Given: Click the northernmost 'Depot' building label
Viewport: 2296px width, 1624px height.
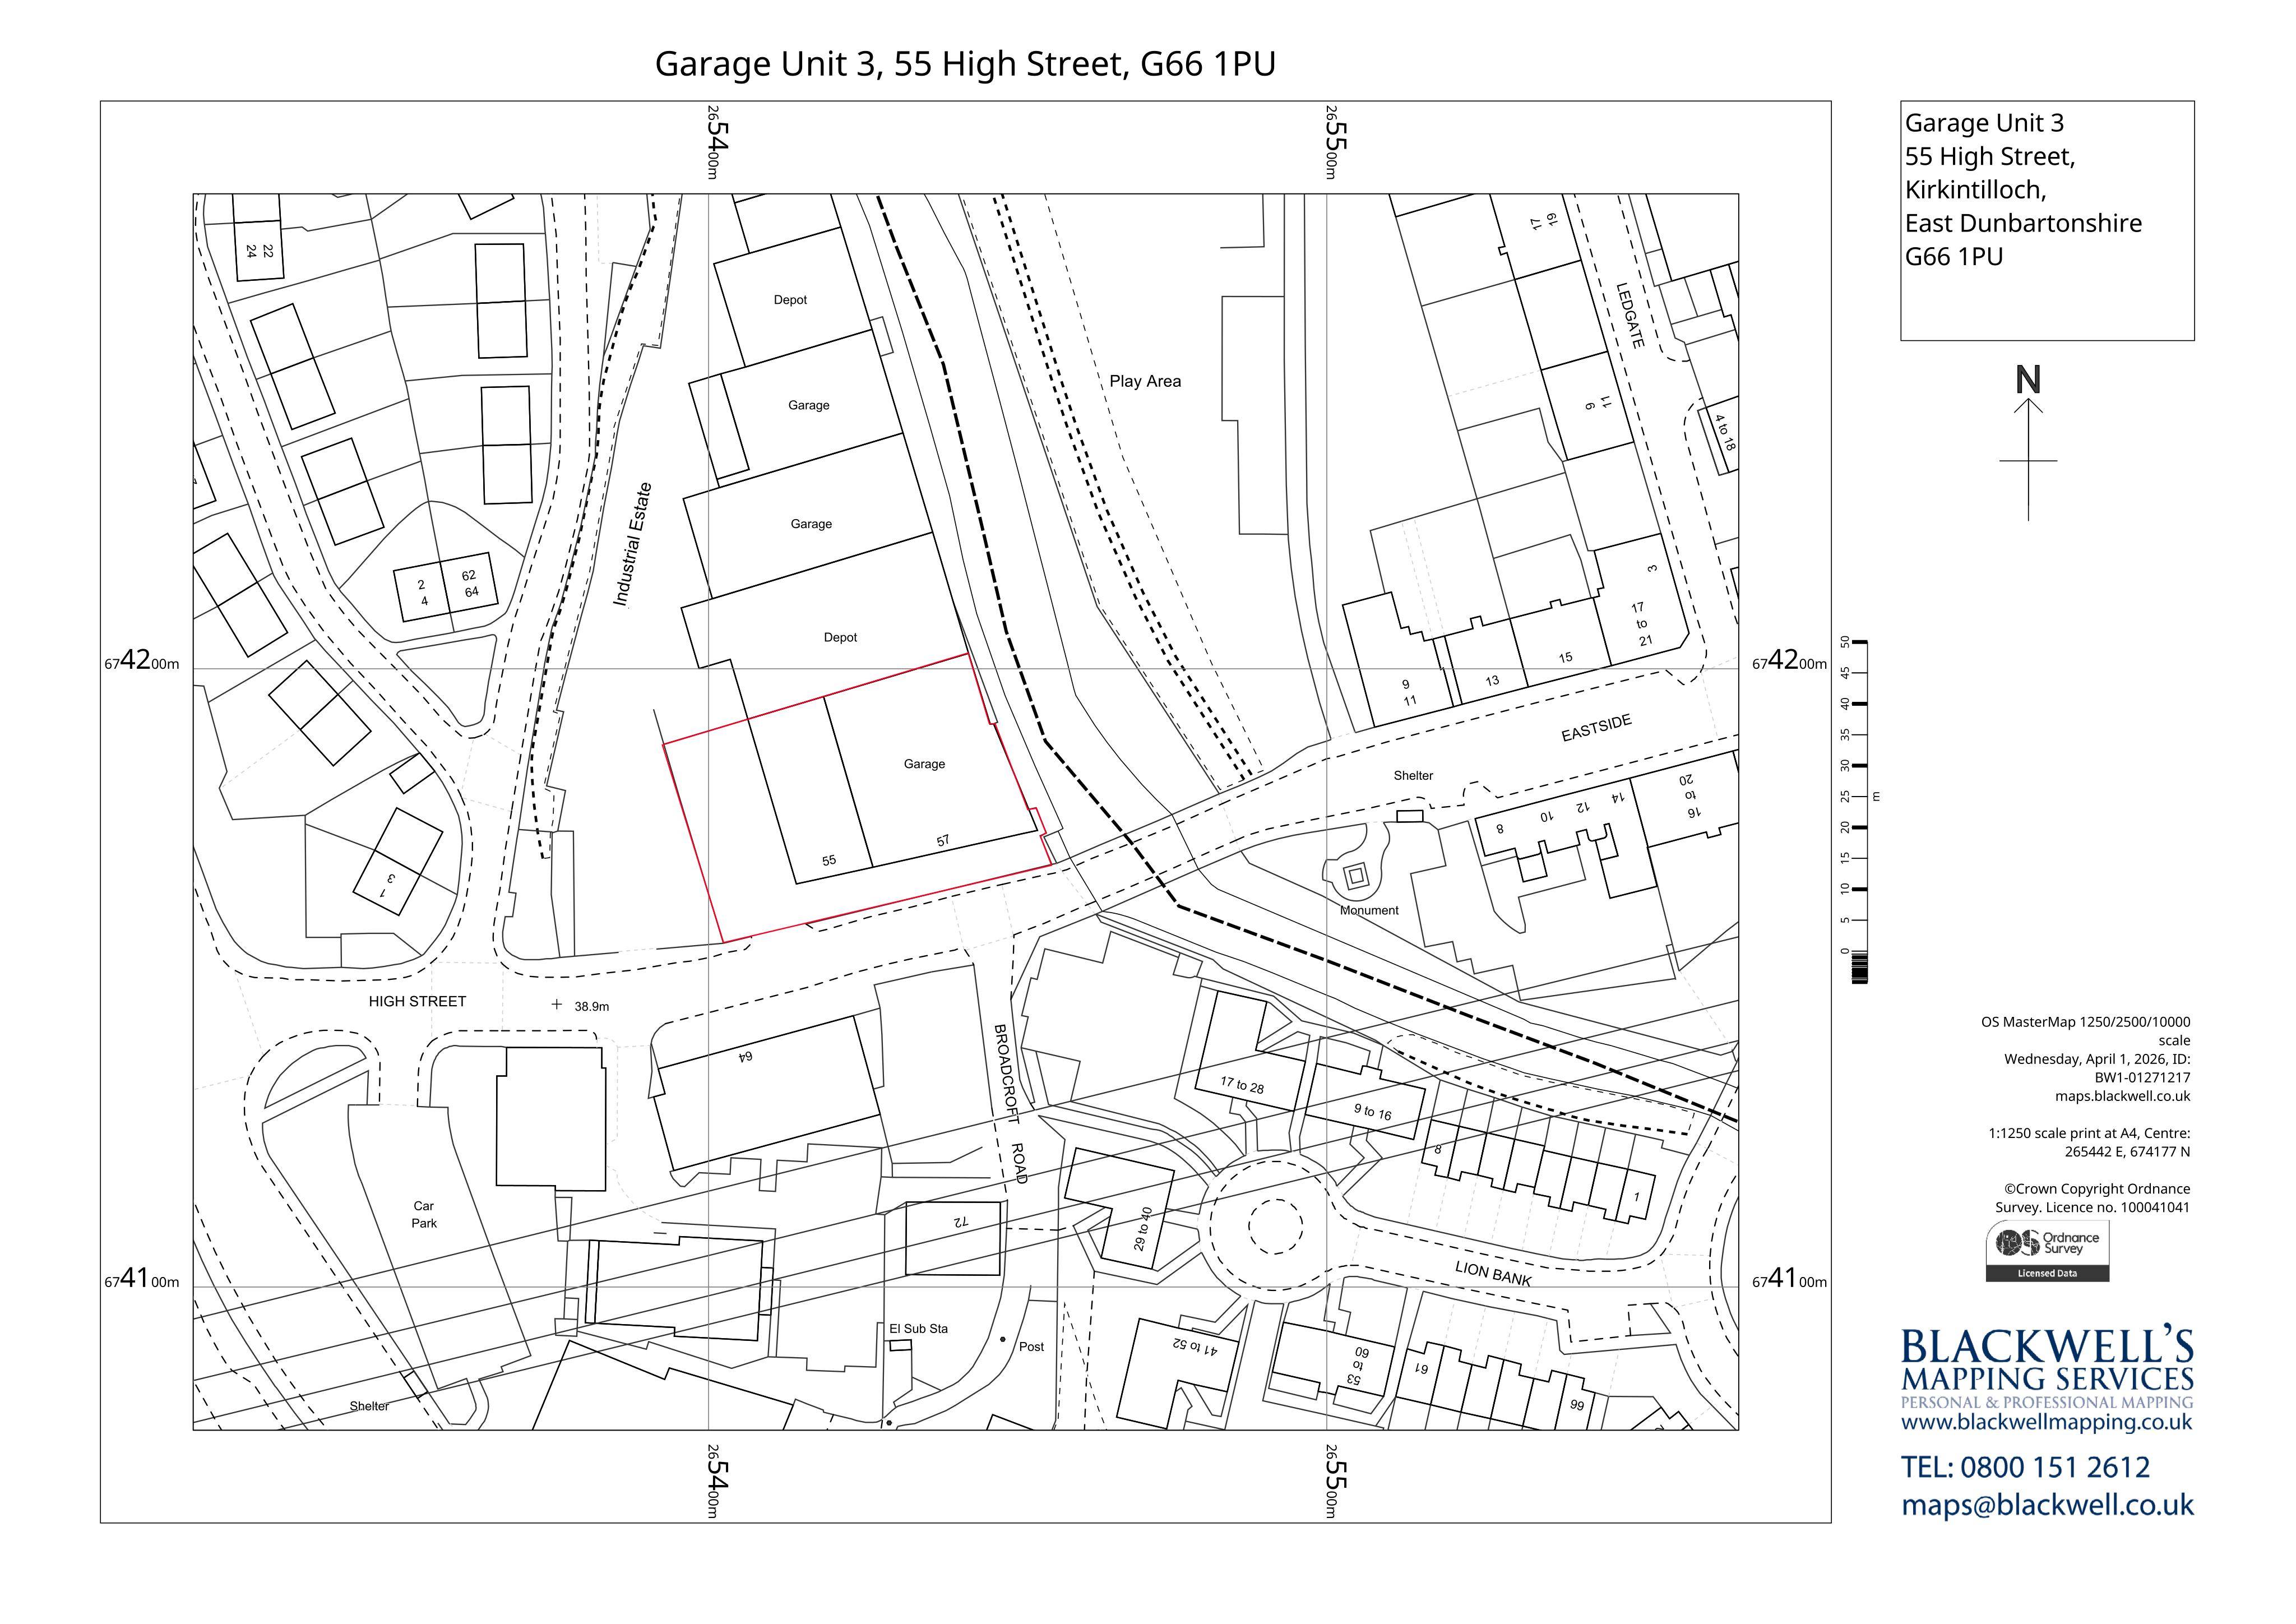Looking at the screenshot, I should click(790, 300).
